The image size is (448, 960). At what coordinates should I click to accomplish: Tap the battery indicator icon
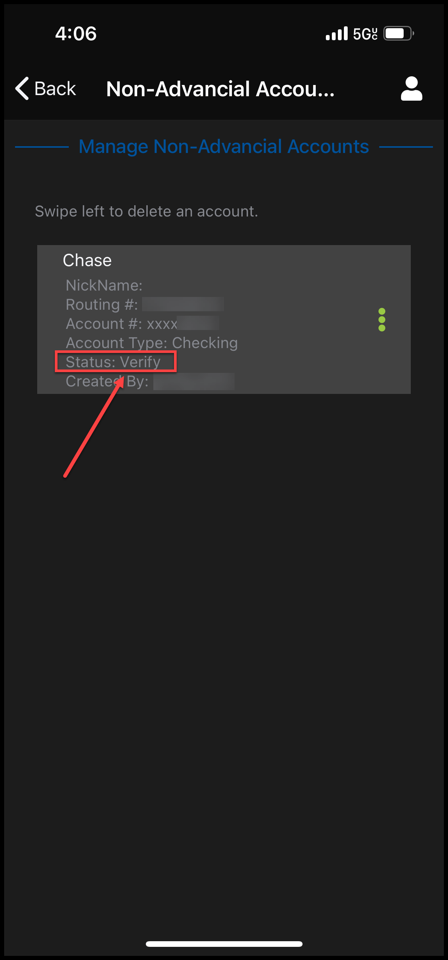(x=398, y=34)
